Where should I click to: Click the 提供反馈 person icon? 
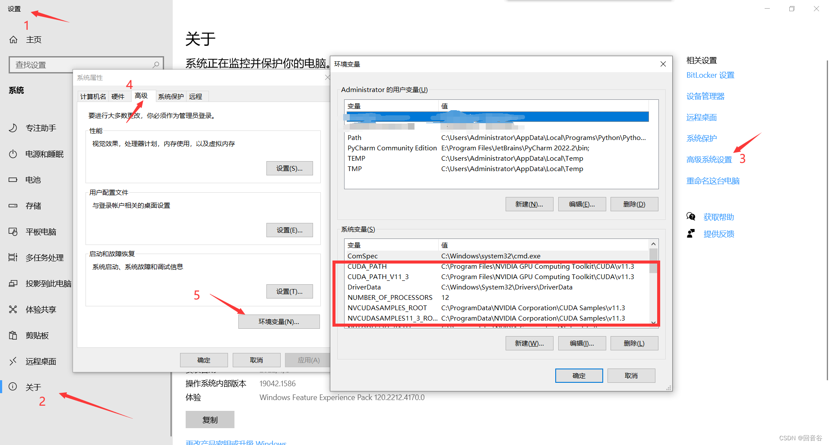click(691, 234)
